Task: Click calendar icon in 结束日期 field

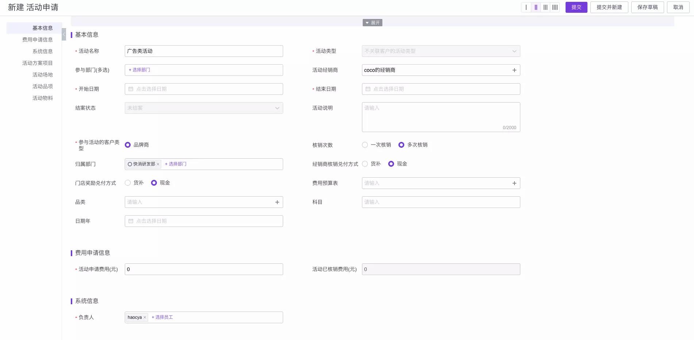Action: click(368, 89)
